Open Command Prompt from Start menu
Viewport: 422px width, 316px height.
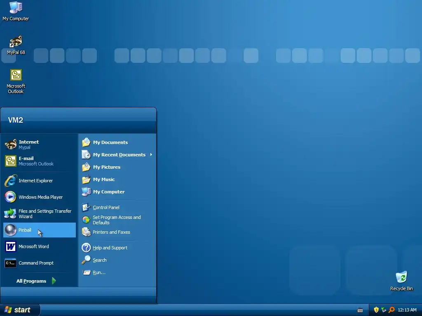40,263
